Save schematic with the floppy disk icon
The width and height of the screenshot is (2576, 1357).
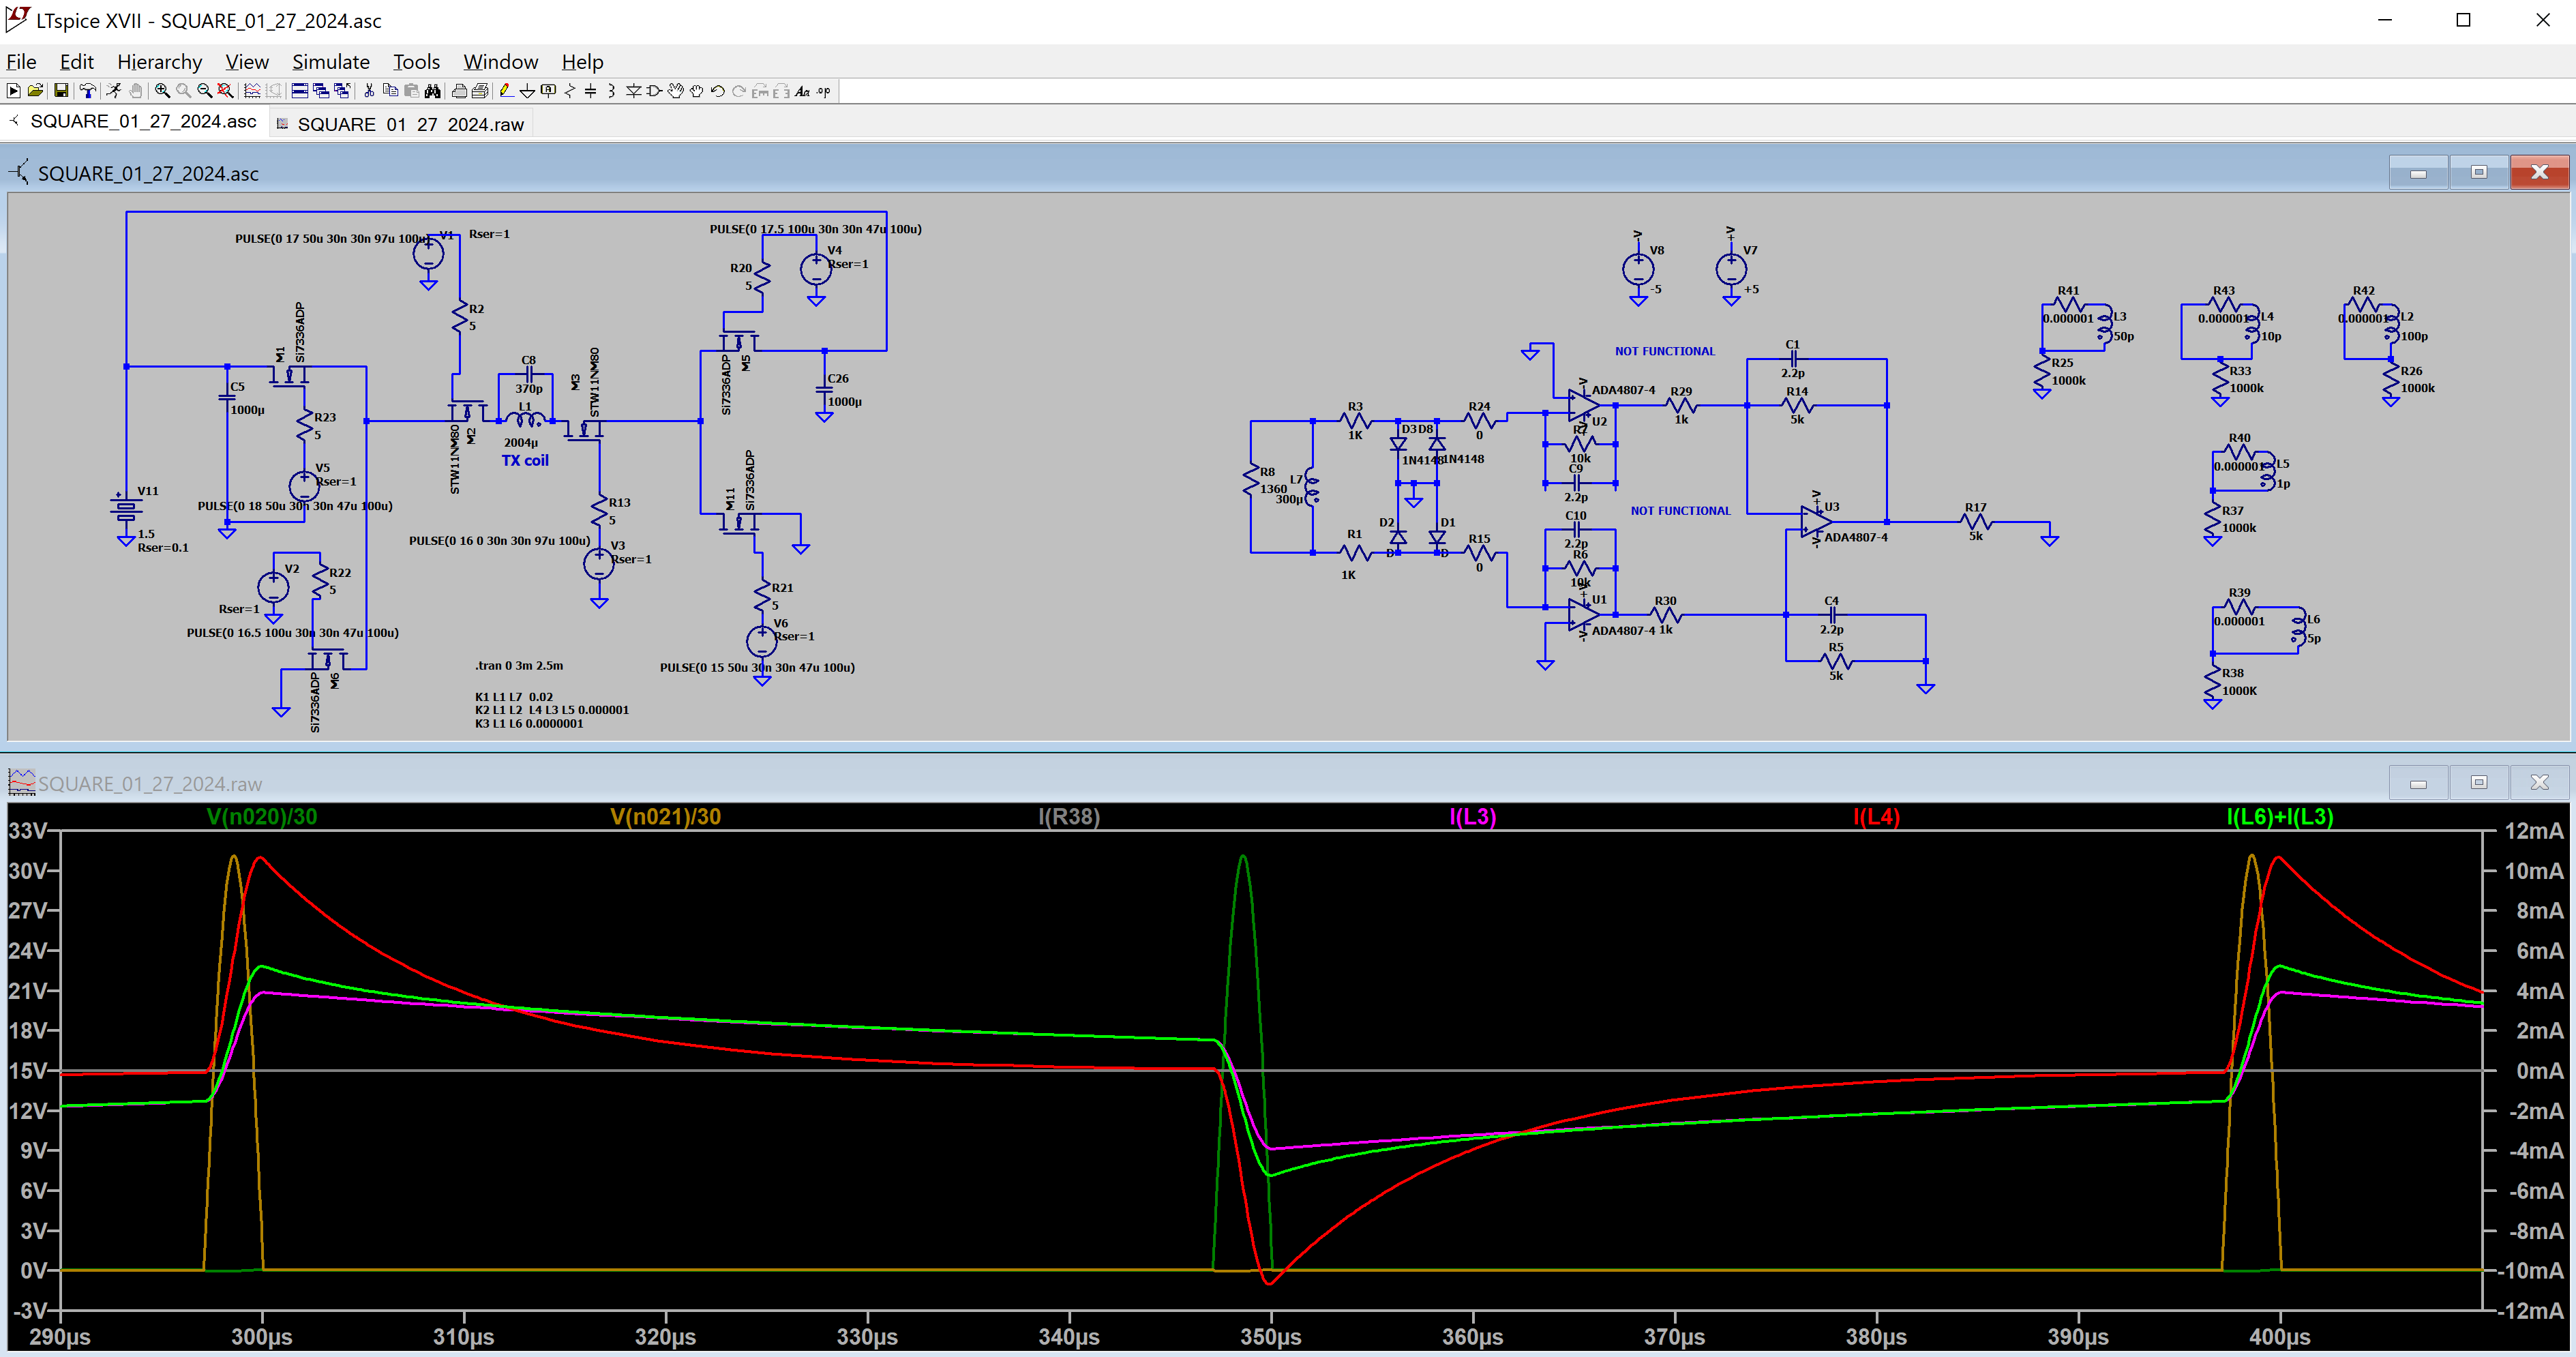pyautogui.click(x=61, y=91)
